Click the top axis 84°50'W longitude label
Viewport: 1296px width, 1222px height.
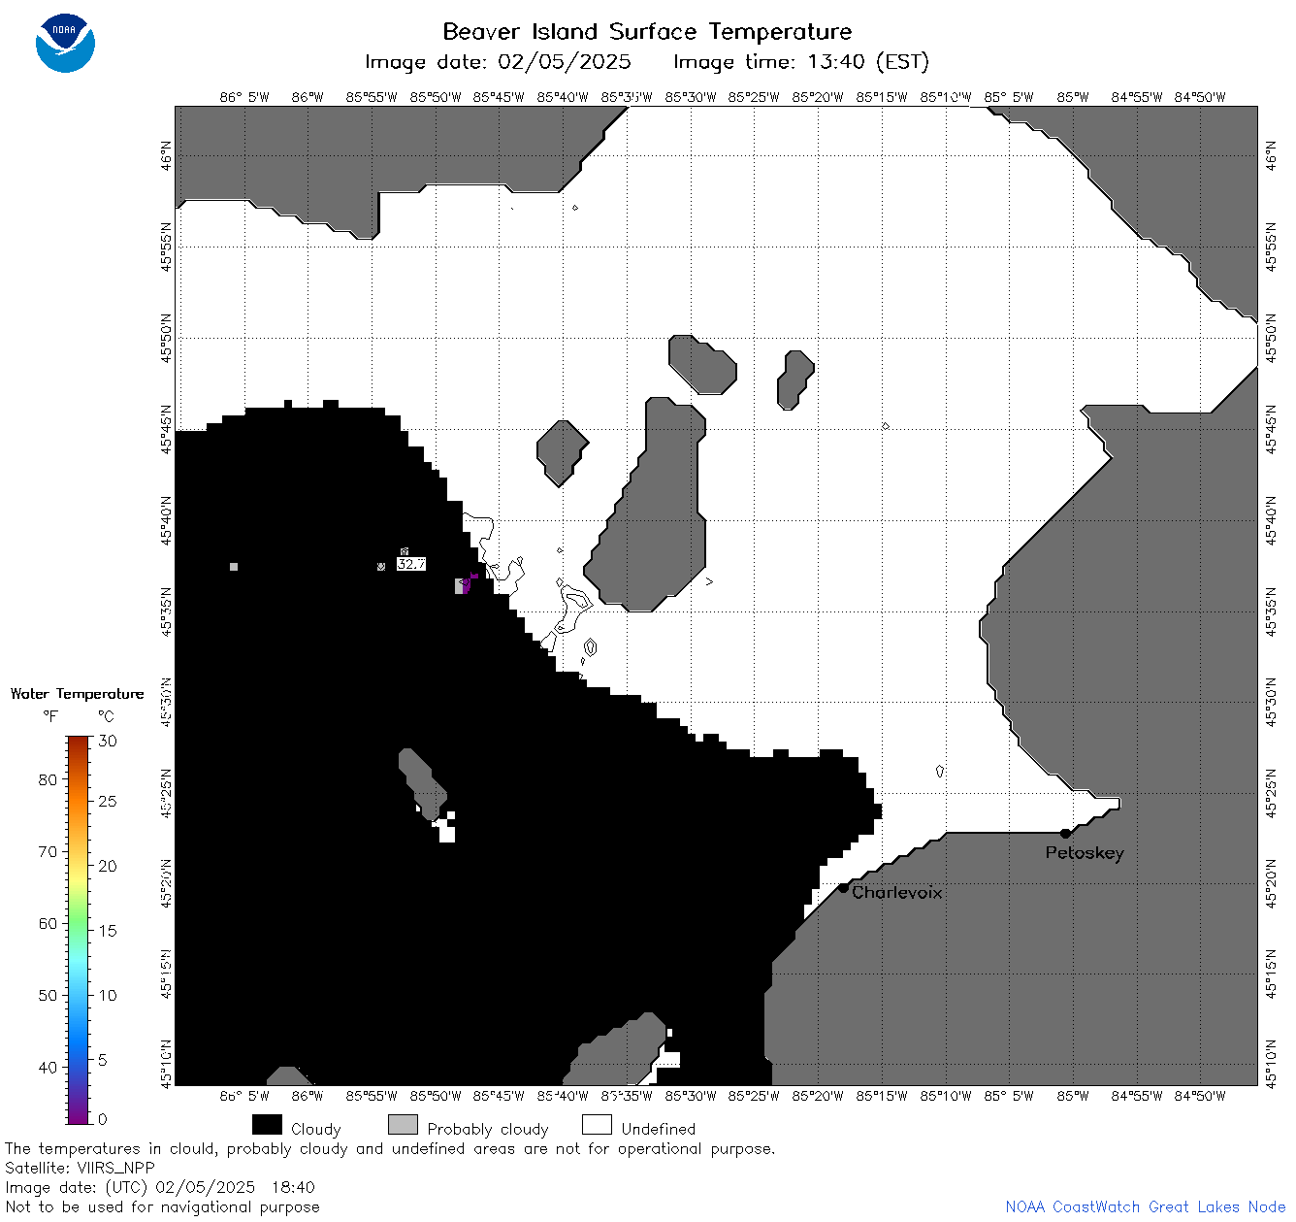click(1200, 97)
